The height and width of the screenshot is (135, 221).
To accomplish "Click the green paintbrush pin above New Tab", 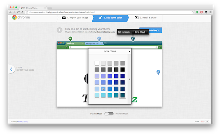I will click(70, 39).
